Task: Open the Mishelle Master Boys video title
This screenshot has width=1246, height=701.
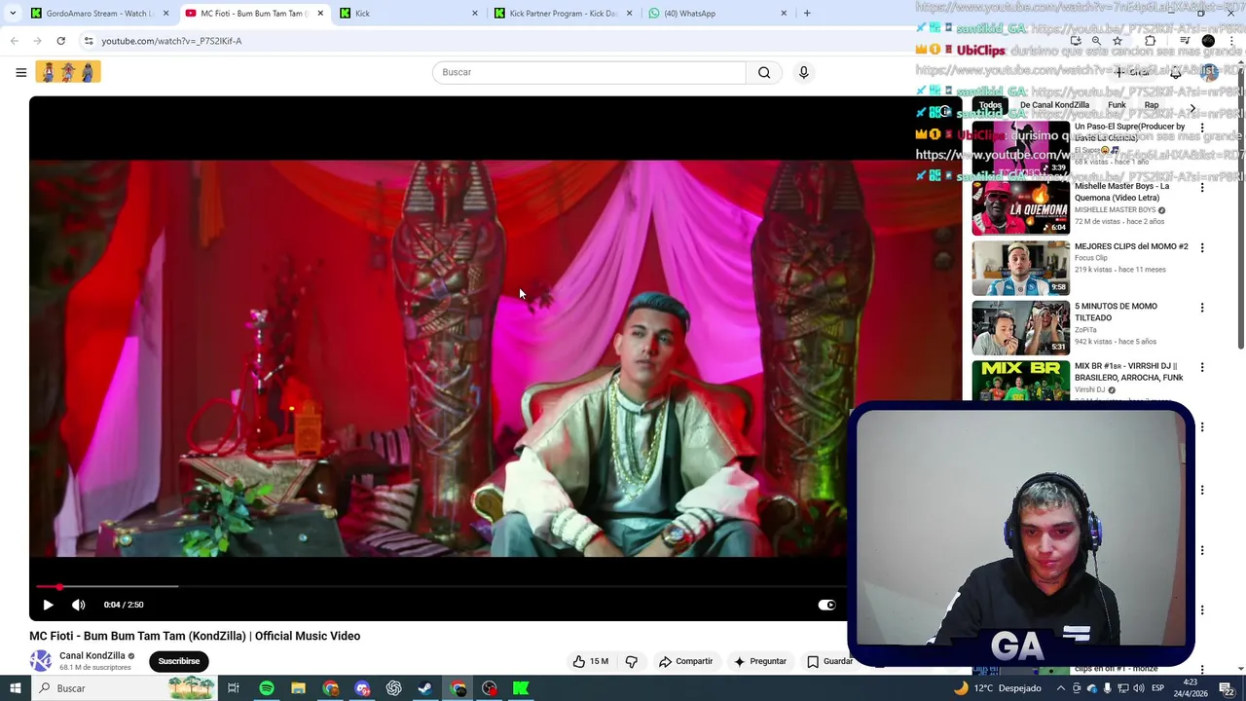Action: [x=1121, y=192]
